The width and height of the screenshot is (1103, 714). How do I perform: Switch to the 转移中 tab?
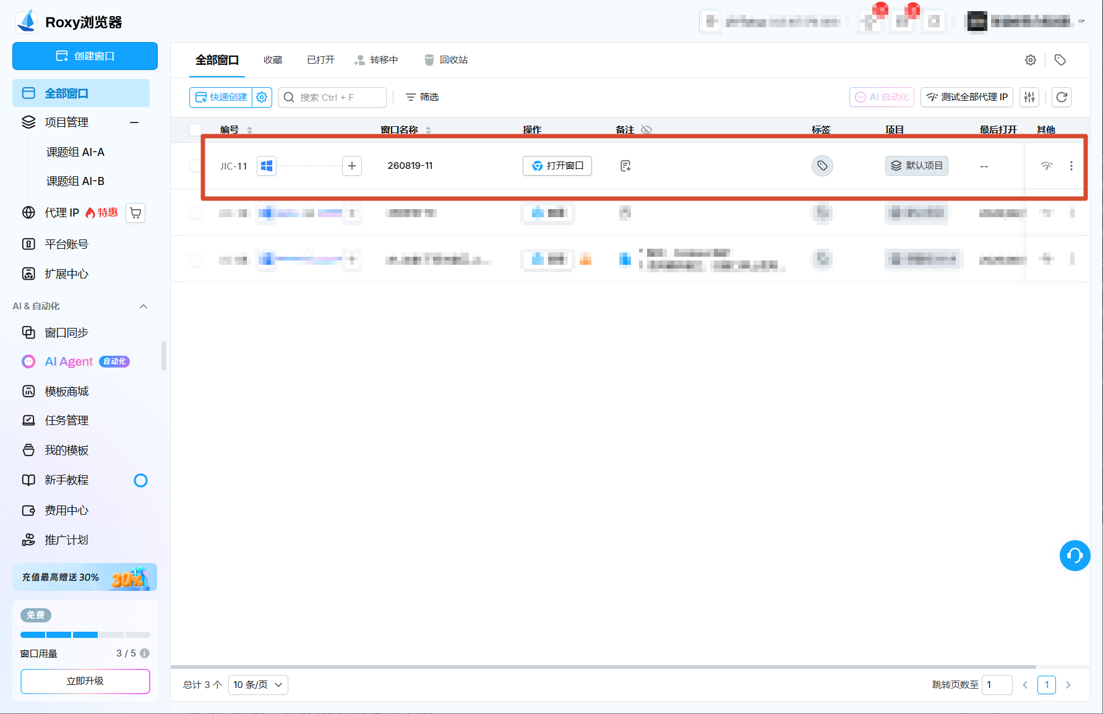point(376,60)
